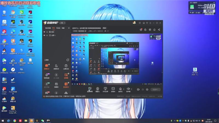Click the stream preview canvas
The width and height of the screenshot is (219, 123).
click(117, 59)
